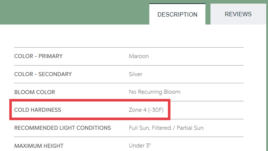
Task: Select the Under 3" height value
Action: [x=140, y=145]
